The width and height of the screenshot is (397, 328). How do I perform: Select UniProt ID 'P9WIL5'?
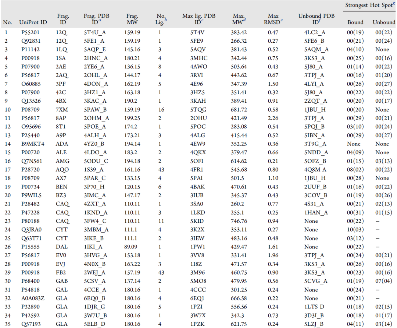(x=31, y=195)
